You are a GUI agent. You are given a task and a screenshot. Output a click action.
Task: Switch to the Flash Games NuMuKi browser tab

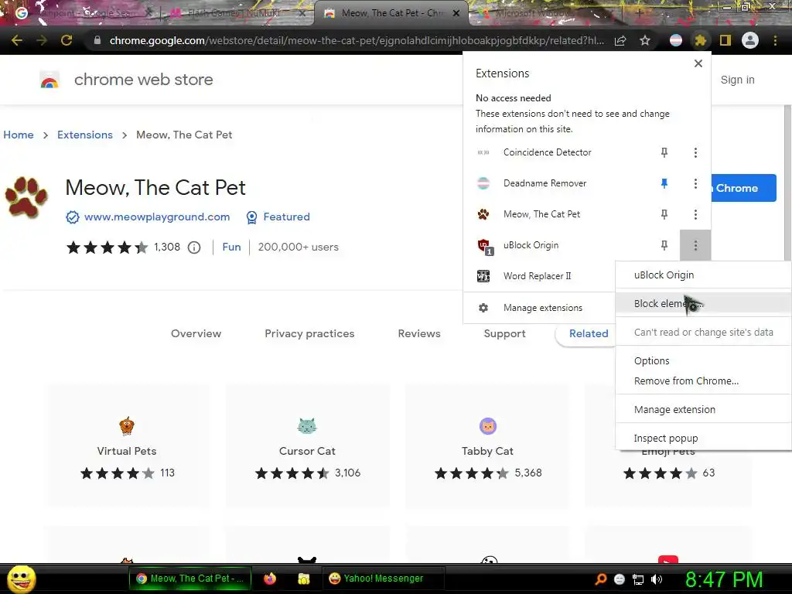(x=237, y=13)
